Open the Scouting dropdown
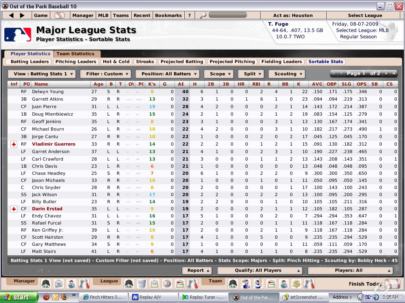The image size is (405, 303). coord(286,74)
